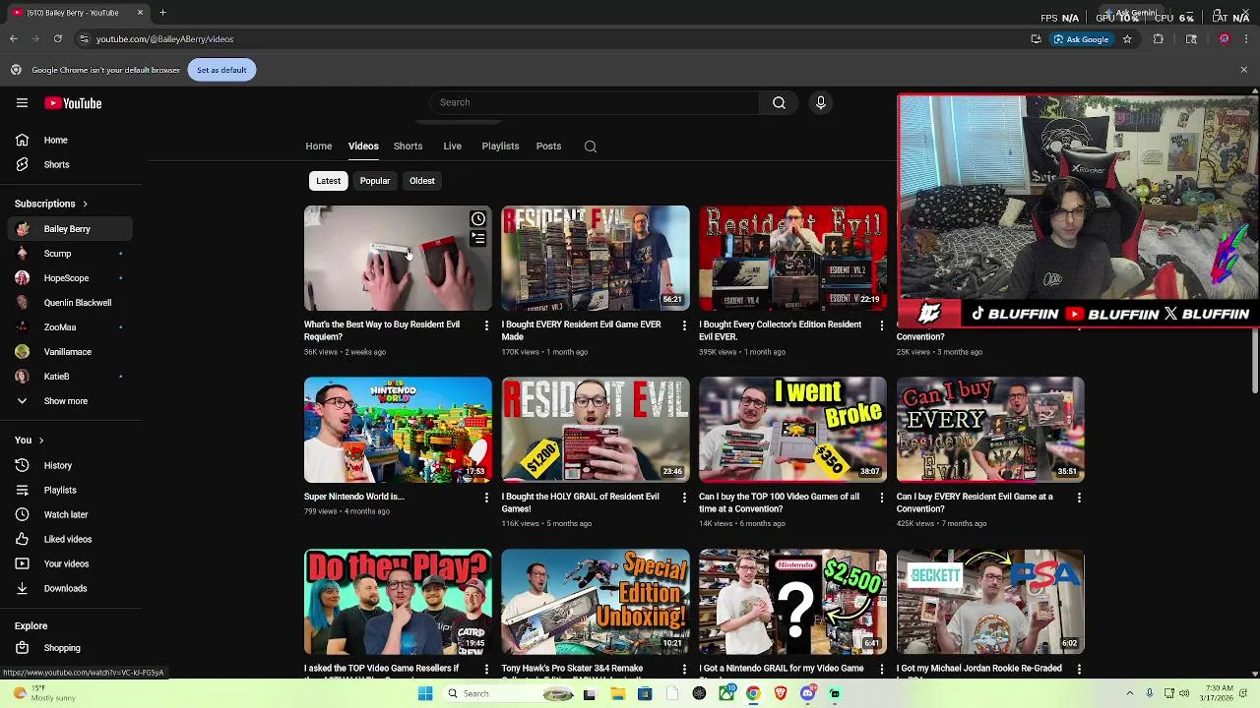This screenshot has width=1260, height=708.
Task: Switch to channel Shorts tab
Action: (x=408, y=147)
